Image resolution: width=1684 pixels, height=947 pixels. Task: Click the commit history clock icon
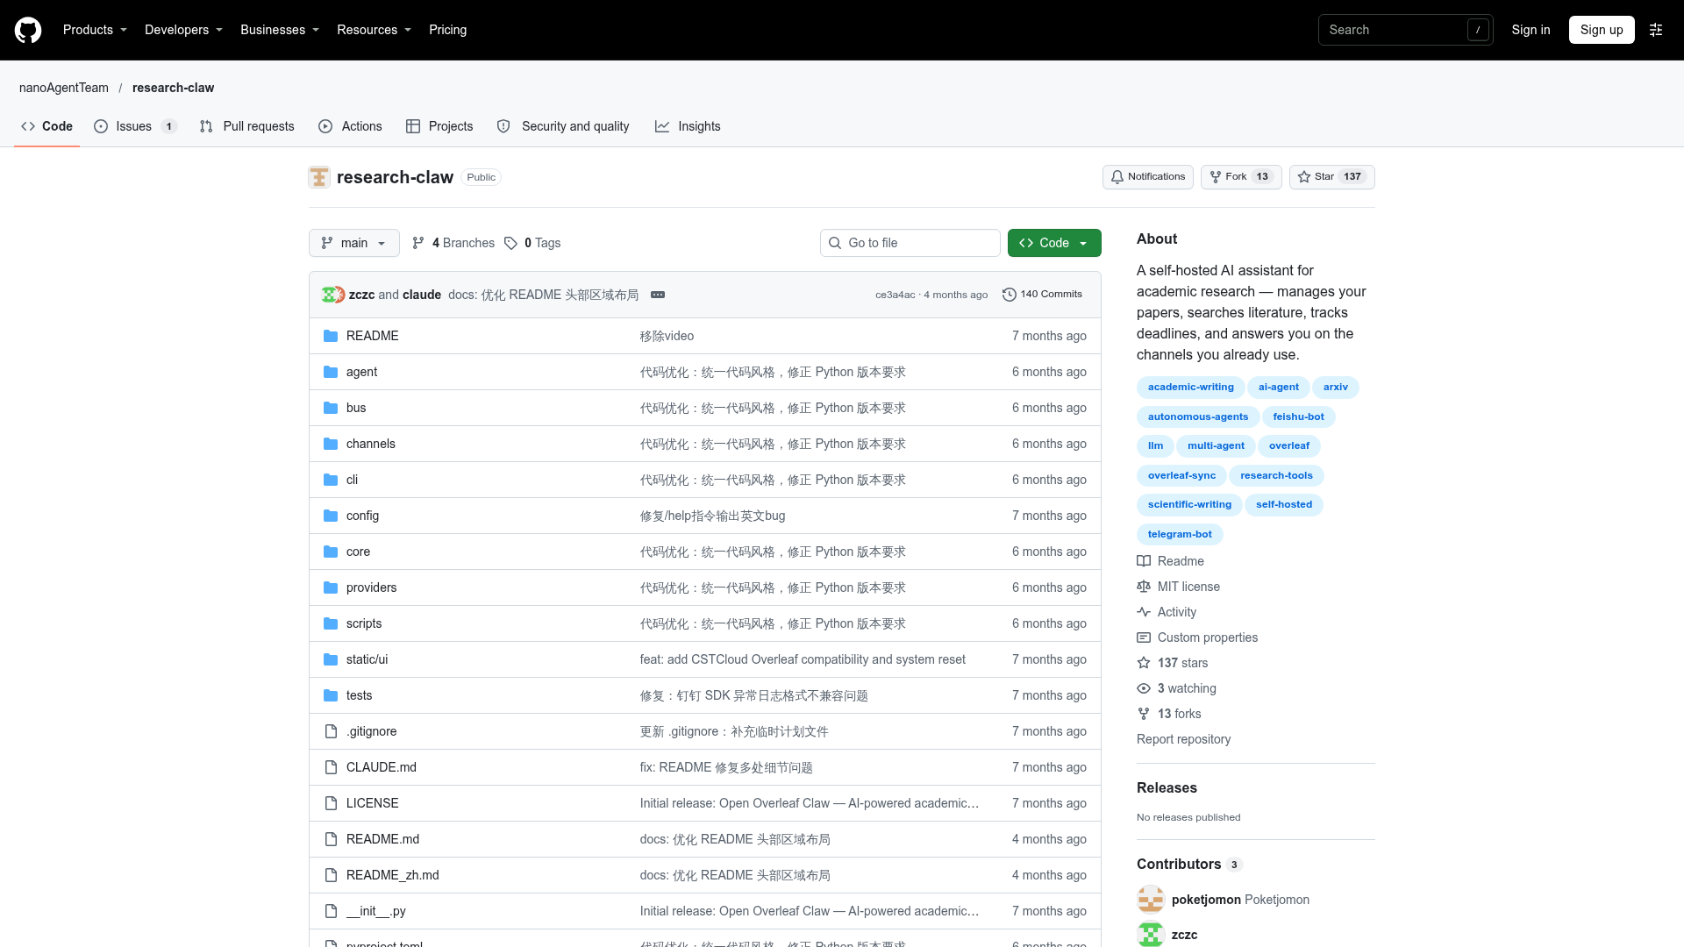click(x=1010, y=295)
